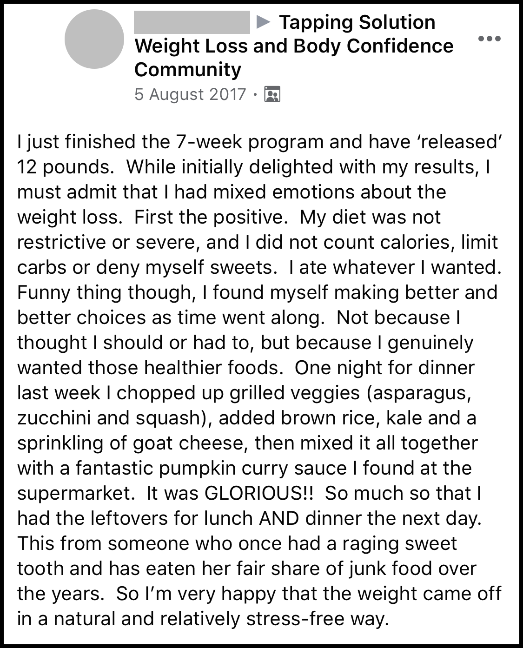Click the '5 August 2017' timestamp
Screen dimensions: 523x648
point(190,94)
